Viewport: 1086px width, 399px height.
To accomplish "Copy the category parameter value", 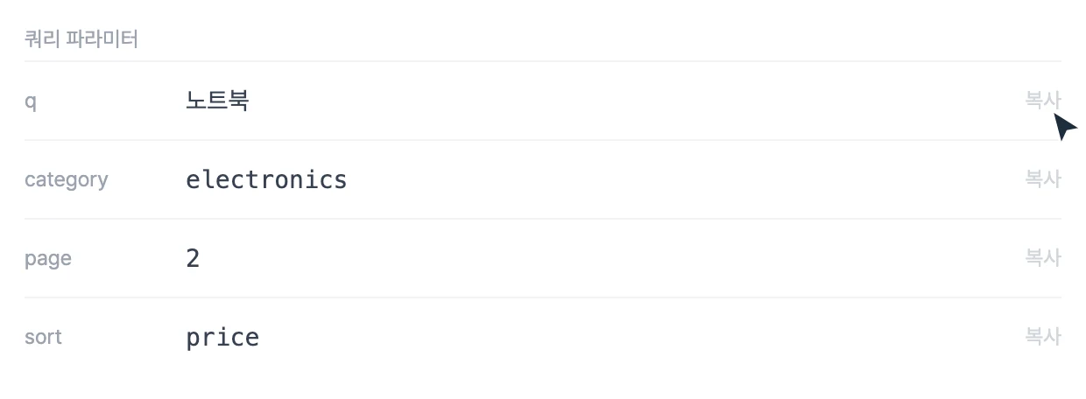I will (1043, 179).
